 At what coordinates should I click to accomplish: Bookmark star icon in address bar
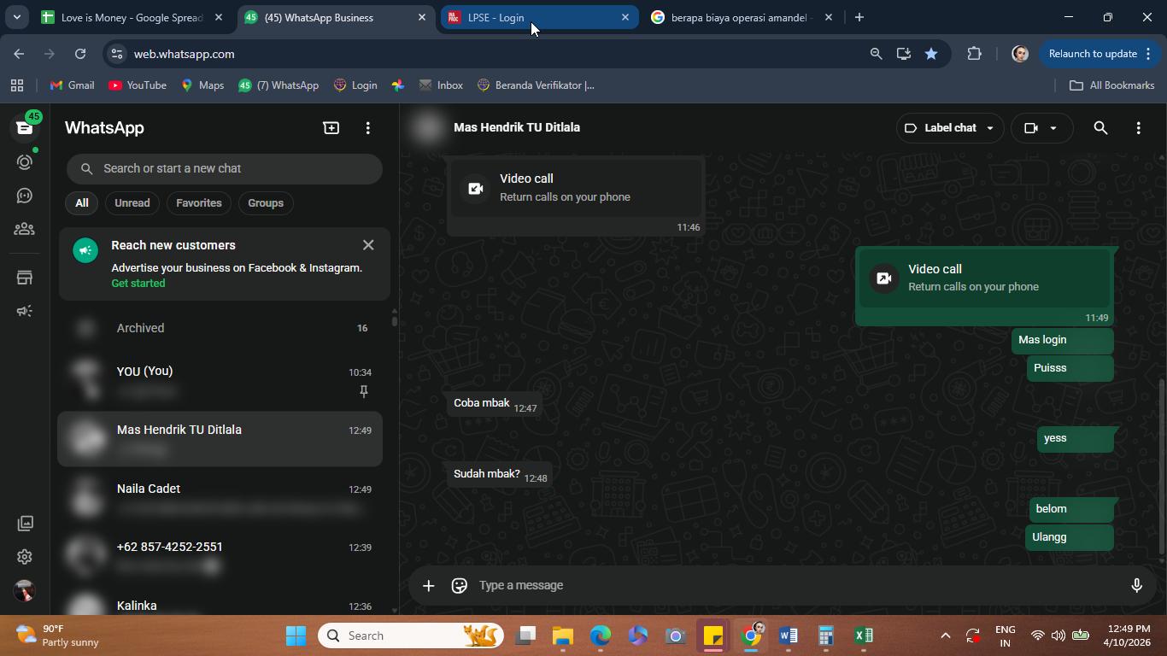tap(931, 54)
